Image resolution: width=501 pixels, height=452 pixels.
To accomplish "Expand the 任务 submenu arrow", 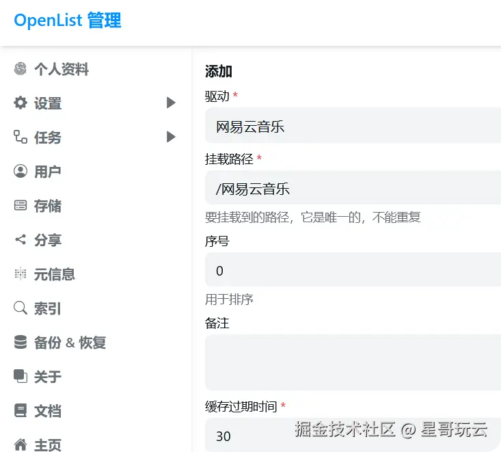I will (171, 137).
